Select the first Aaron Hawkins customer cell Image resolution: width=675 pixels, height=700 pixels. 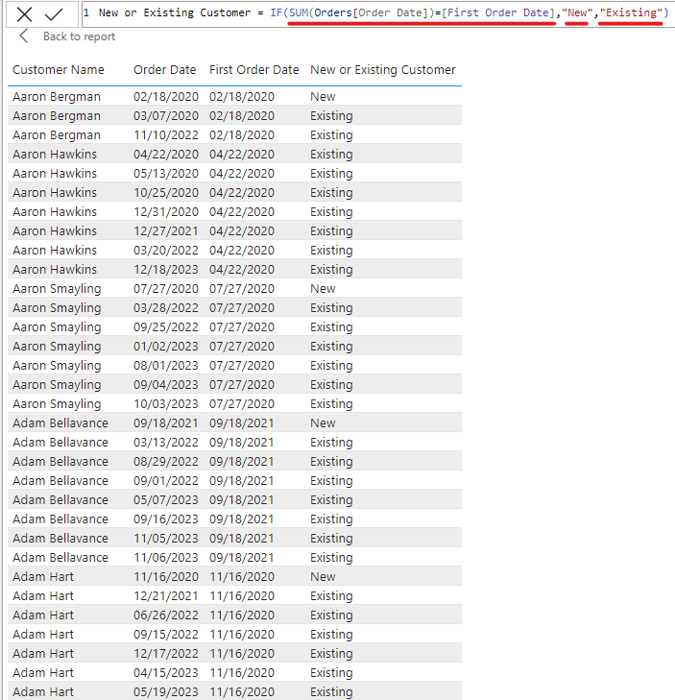55,155
